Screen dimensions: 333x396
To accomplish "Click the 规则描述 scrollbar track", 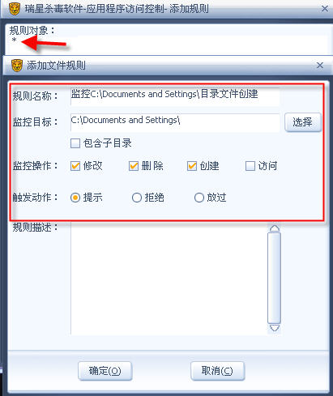I will (x=275, y=278).
